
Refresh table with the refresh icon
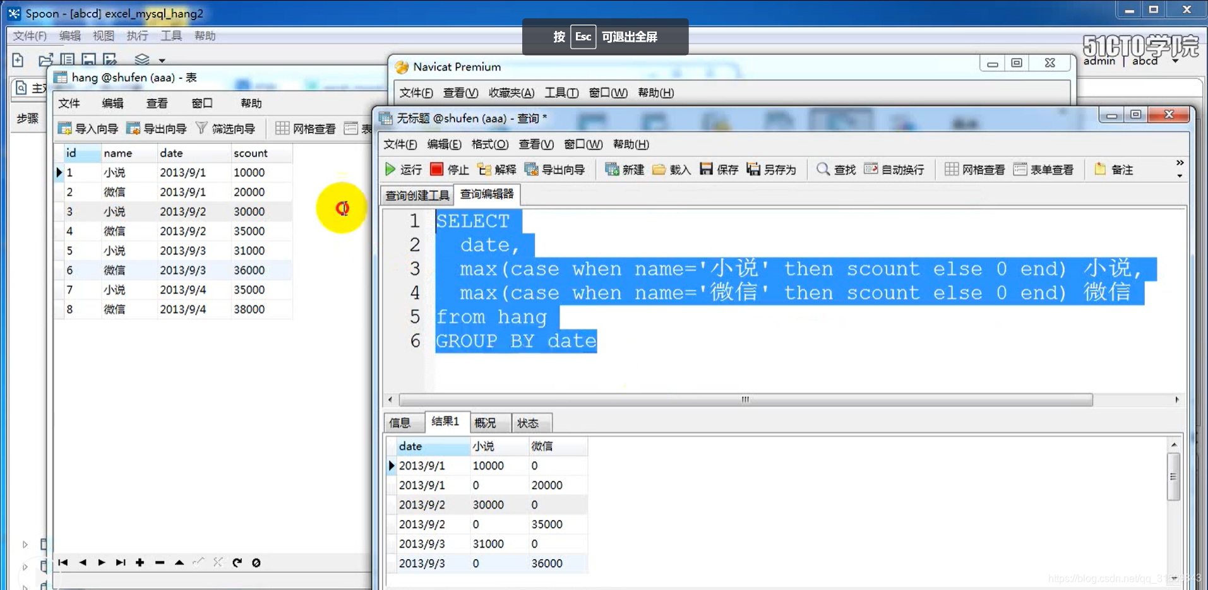point(237,562)
